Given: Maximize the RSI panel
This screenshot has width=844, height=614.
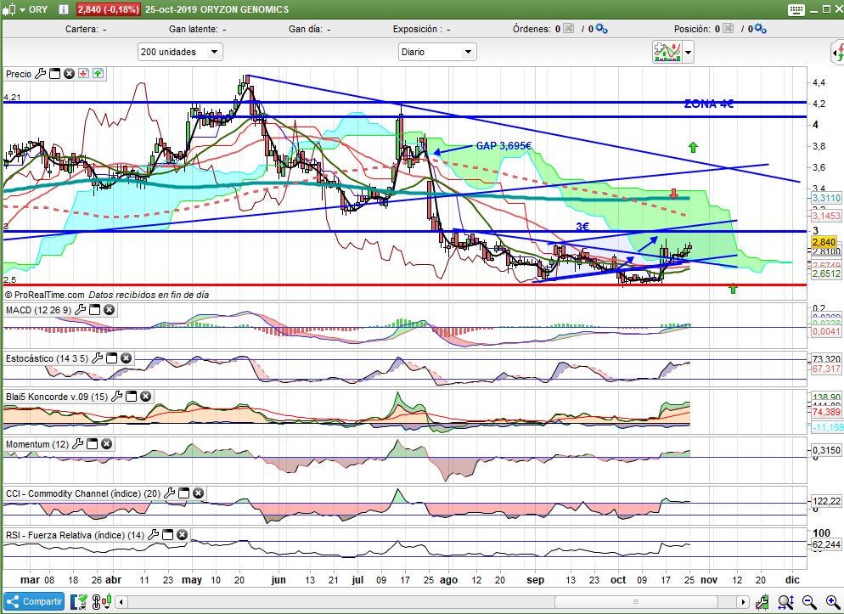Looking at the screenshot, I should pyautogui.click(x=168, y=534).
